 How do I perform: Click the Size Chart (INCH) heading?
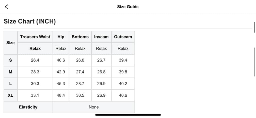(30, 21)
